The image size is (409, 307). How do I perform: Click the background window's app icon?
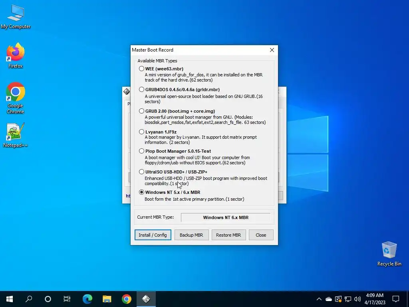point(127,92)
